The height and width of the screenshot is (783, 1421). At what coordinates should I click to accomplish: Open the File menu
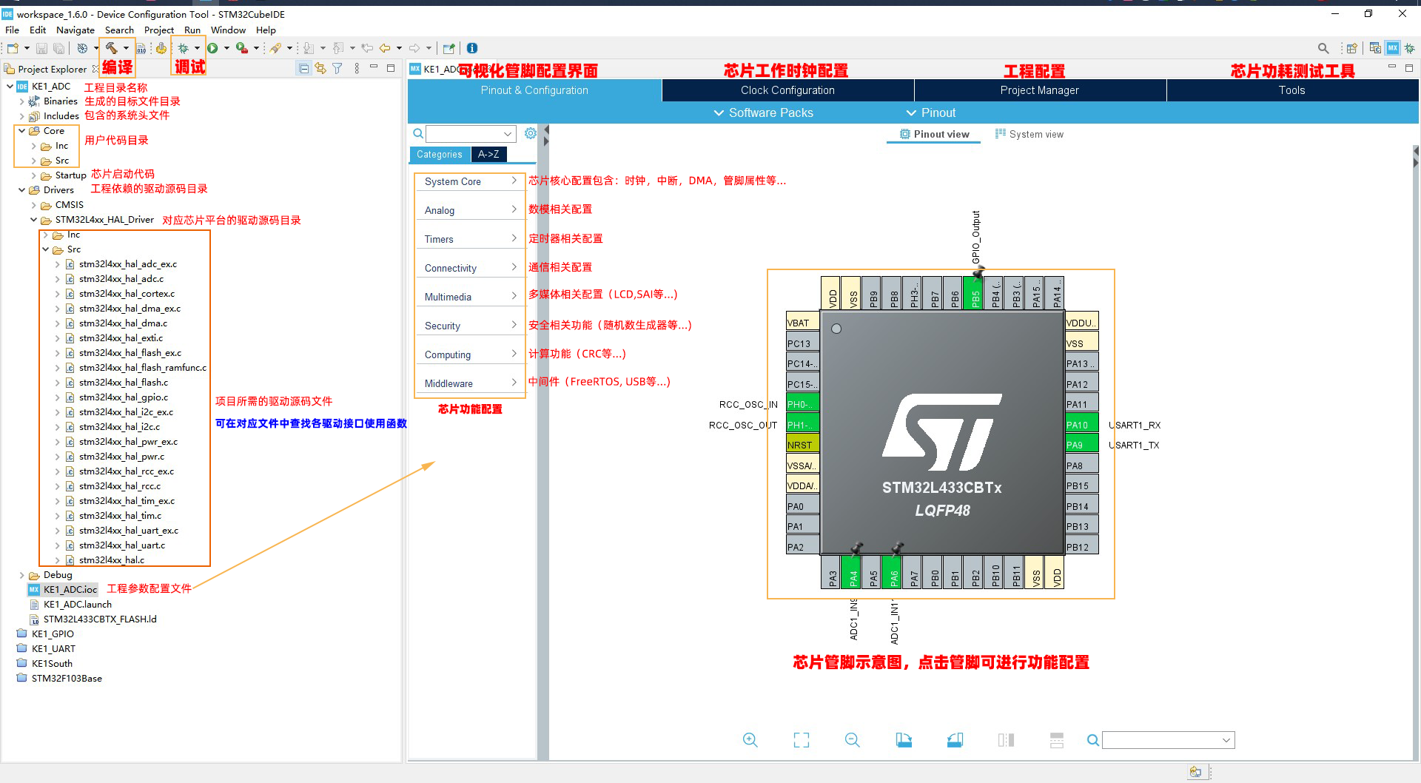[12, 30]
